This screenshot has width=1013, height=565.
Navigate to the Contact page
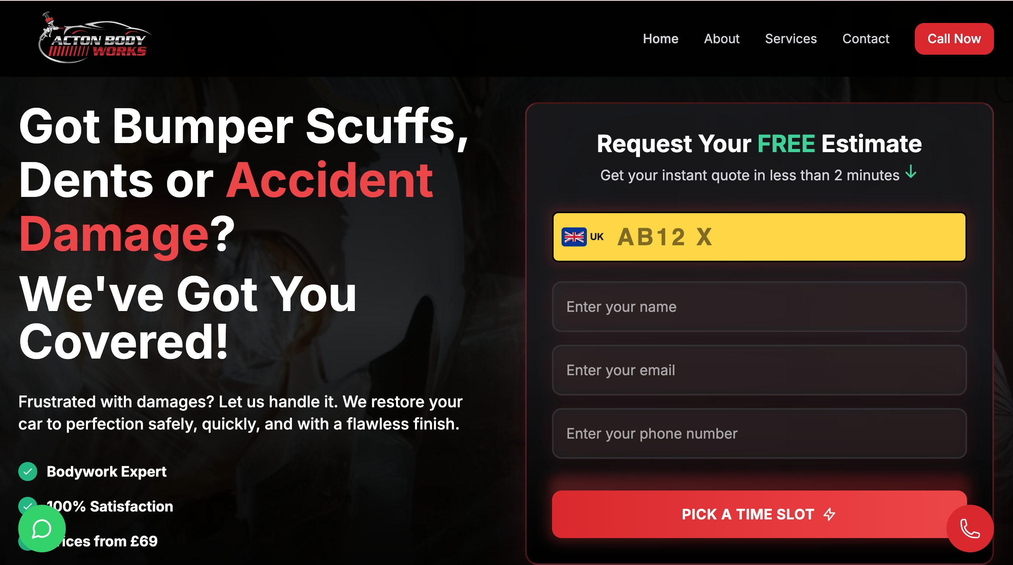tap(866, 39)
